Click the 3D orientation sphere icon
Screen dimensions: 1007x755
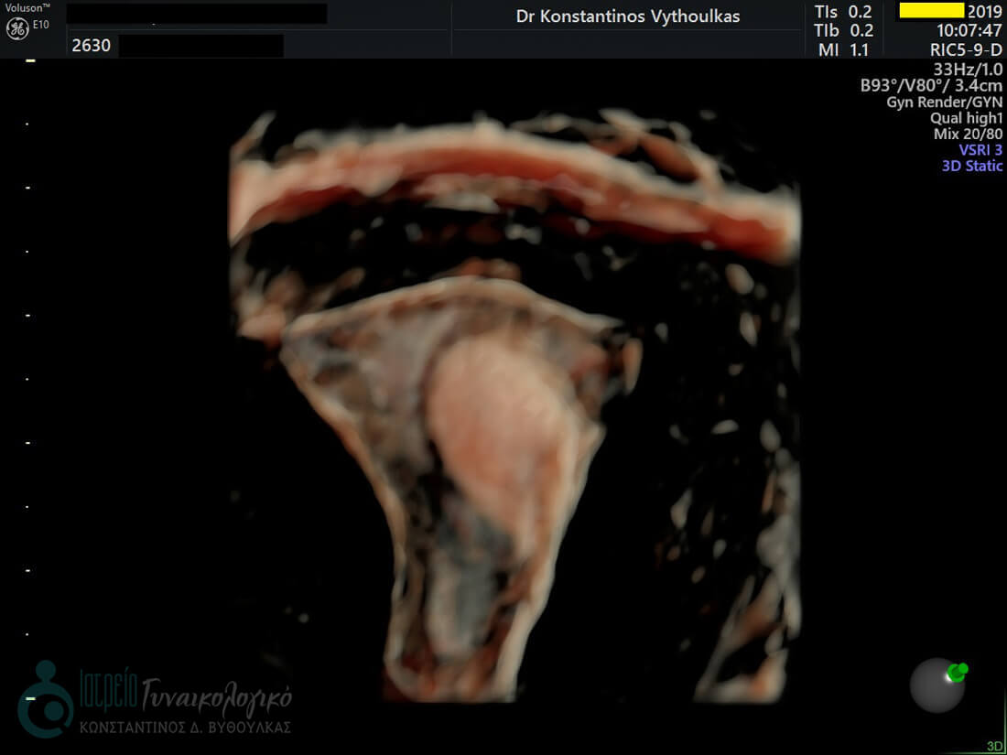coord(937,685)
